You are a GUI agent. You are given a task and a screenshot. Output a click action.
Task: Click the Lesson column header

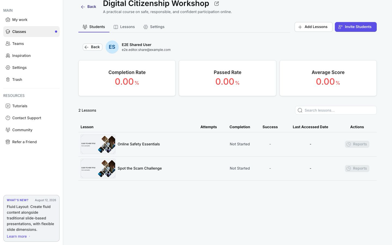87,127
